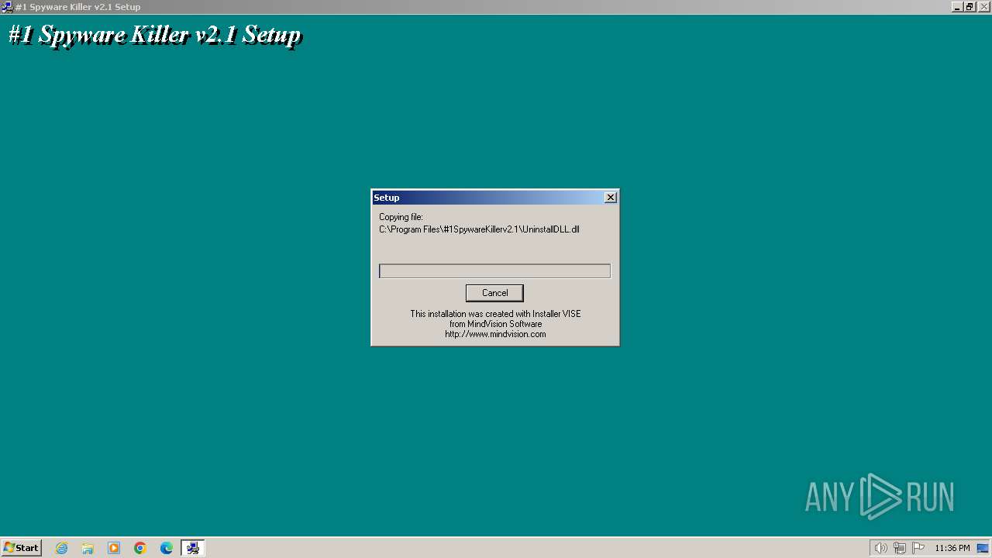Click the setup window's title bar icon
The height and width of the screenshot is (558, 992).
[x=7, y=7]
